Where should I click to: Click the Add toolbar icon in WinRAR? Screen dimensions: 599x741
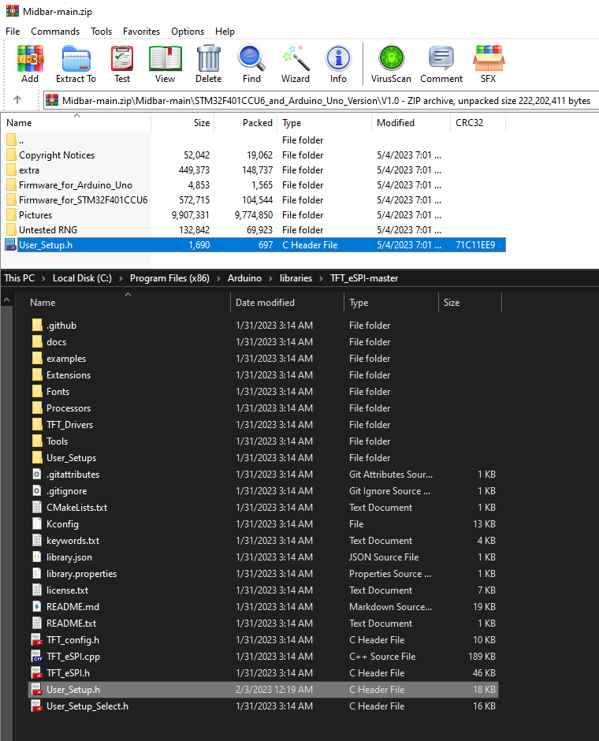[x=30, y=58]
